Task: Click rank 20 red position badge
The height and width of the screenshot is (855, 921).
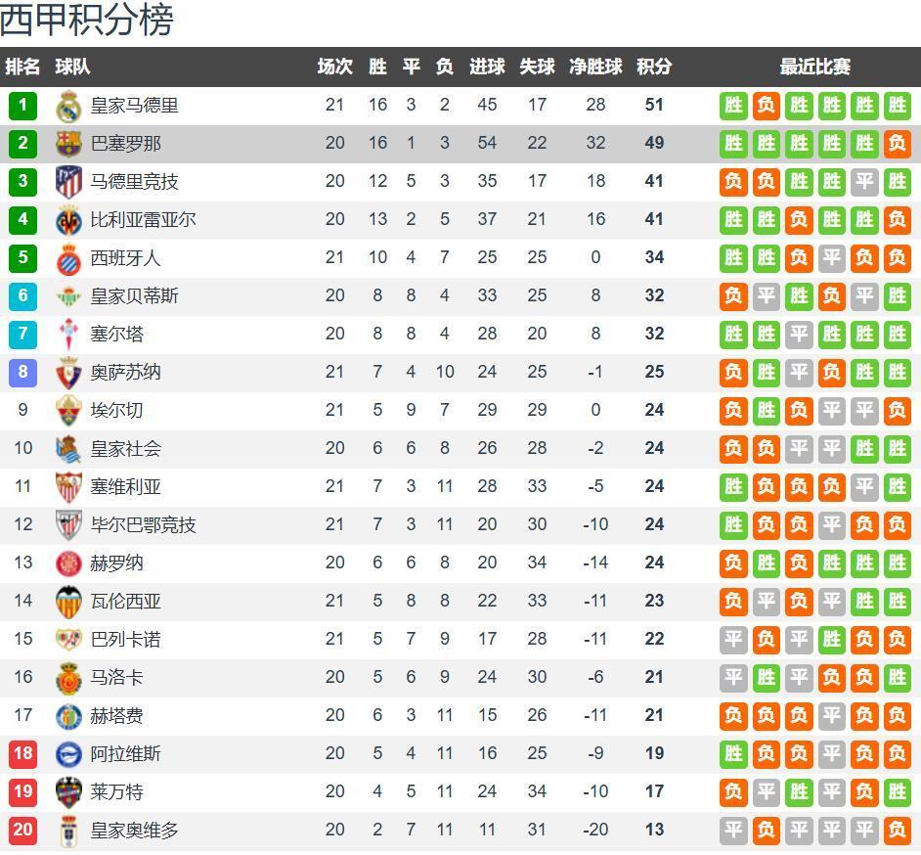Action: [x=22, y=831]
